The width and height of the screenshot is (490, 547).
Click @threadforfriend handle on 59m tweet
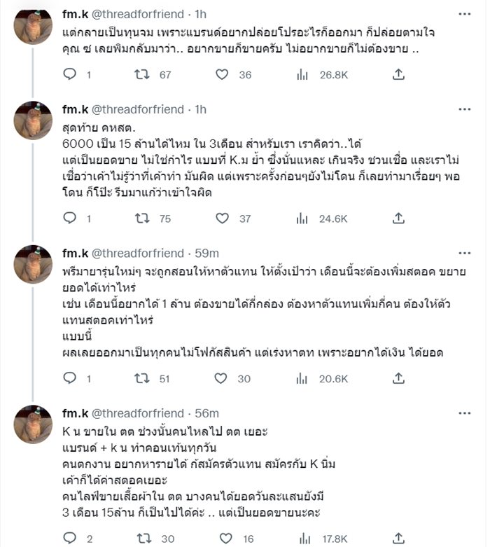point(140,253)
